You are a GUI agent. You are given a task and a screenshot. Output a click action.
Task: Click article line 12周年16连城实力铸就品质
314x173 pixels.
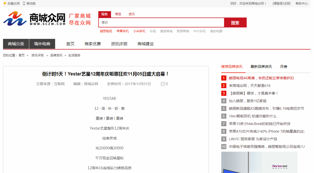point(109,168)
